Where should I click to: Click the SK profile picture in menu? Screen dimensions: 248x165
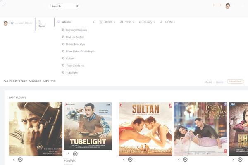tap(6, 24)
